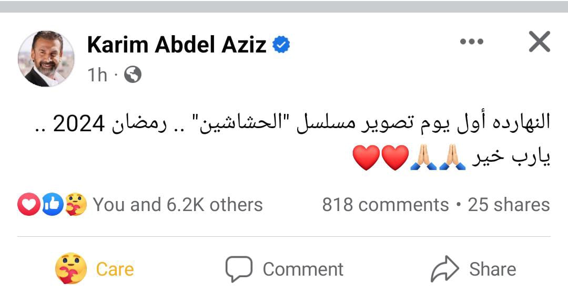The image size is (568, 294).
Task: Close the post with the X button
Action: click(539, 42)
